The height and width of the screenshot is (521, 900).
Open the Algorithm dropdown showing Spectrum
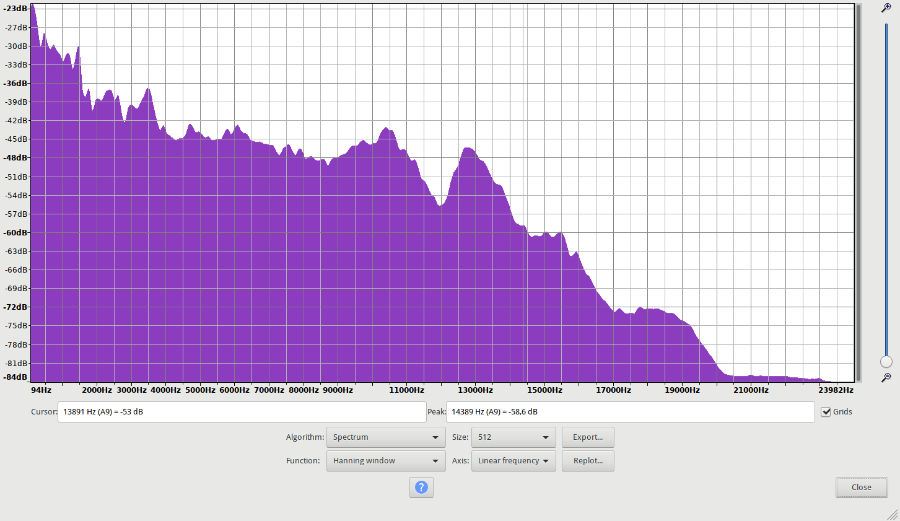[x=386, y=437]
